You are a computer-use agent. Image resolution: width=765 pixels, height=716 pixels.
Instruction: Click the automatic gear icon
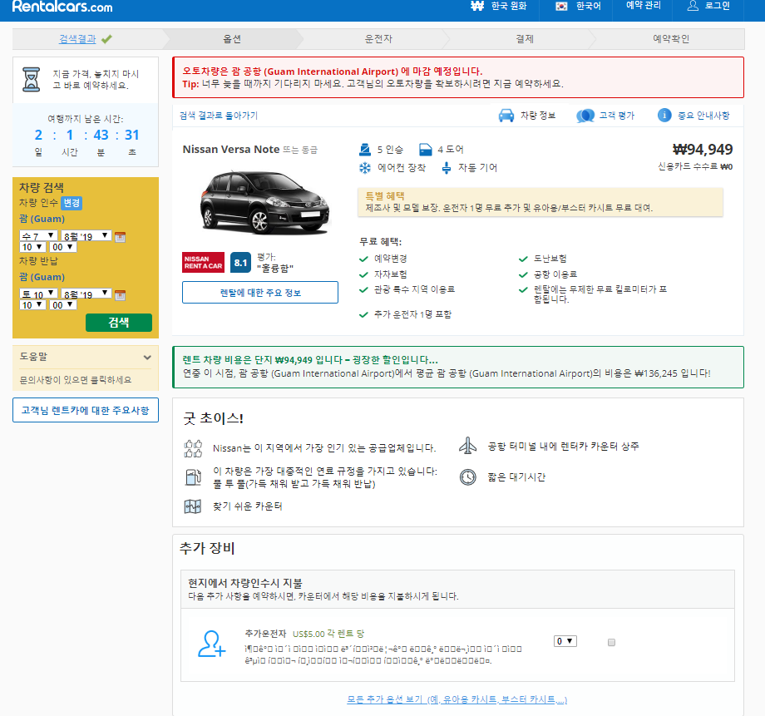[446, 168]
